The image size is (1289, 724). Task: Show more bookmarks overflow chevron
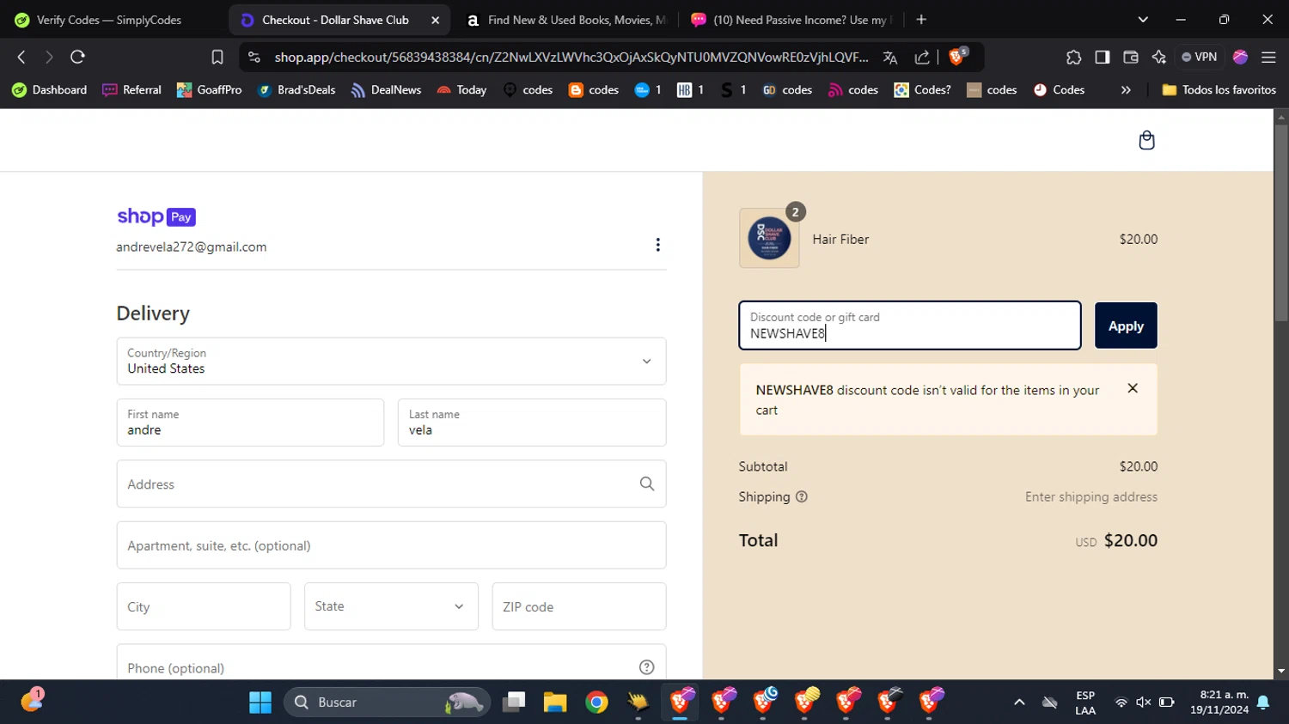[x=1126, y=89]
